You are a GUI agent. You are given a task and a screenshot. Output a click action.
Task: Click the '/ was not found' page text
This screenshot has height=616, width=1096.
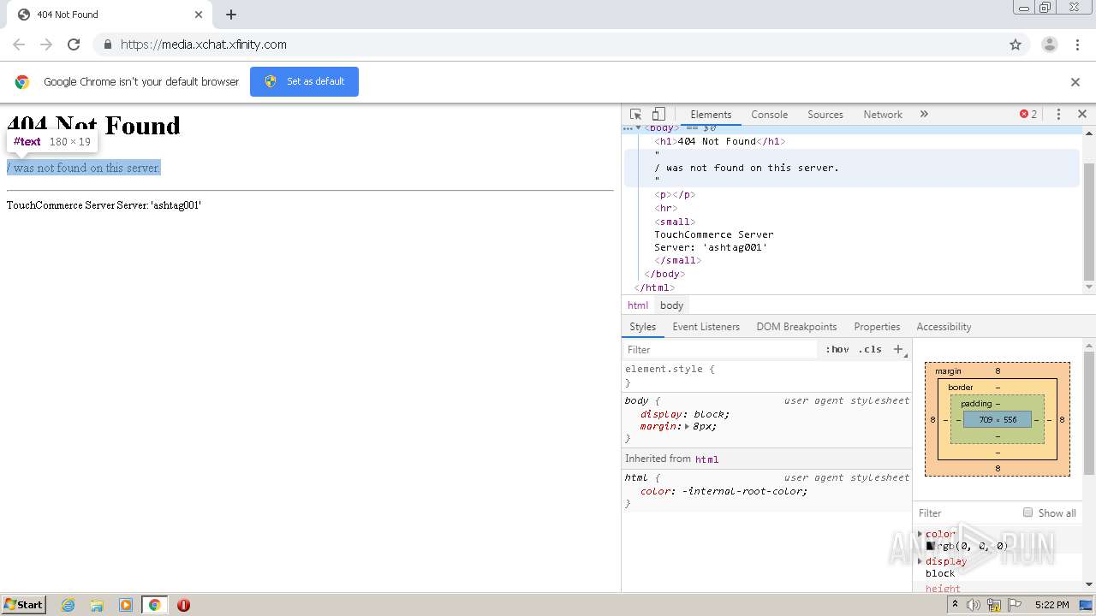pos(83,168)
